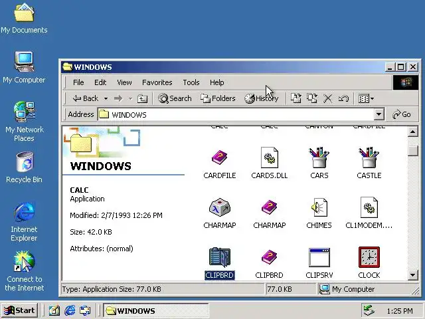Open the Views dropdown button
Screen dimensions: 425x319
click(366, 98)
